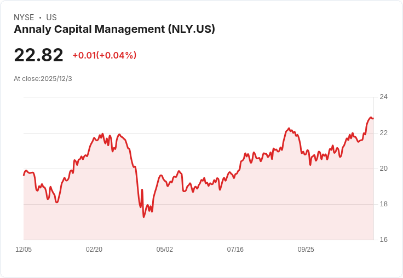Click the current price 22.82

(38, 55)
